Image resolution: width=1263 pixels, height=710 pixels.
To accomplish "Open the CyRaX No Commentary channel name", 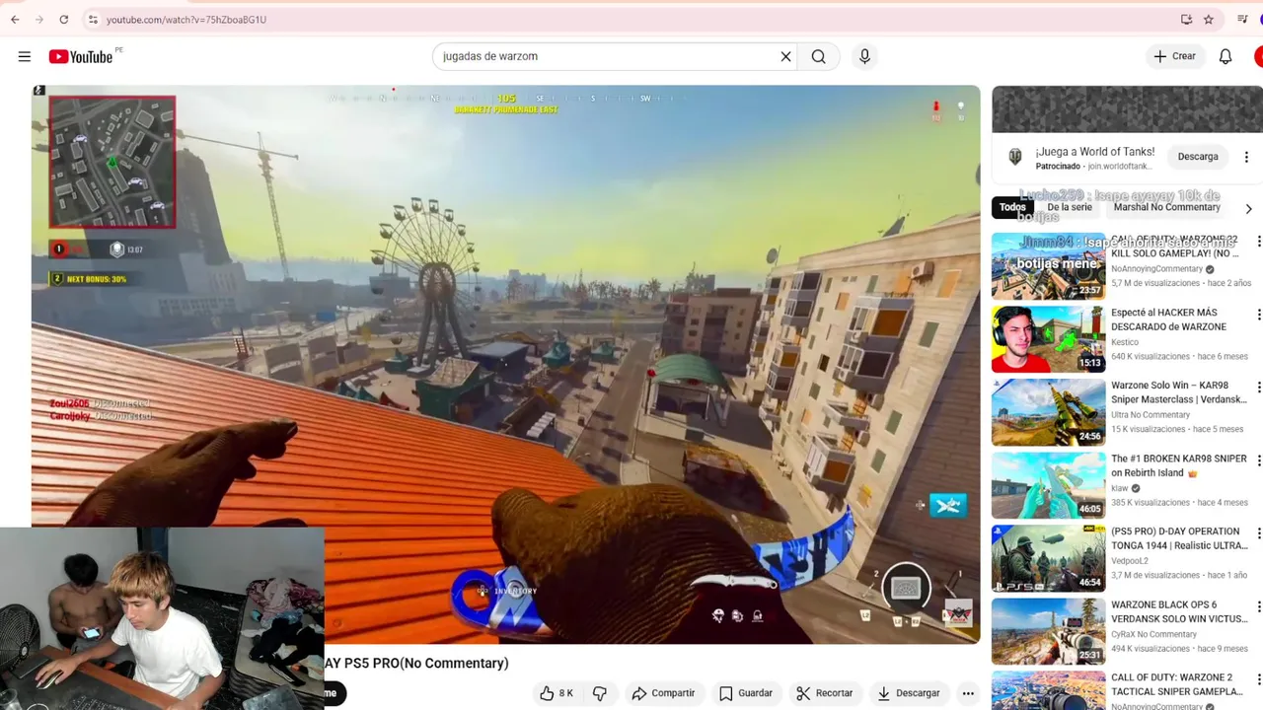I will (1153, 634).
